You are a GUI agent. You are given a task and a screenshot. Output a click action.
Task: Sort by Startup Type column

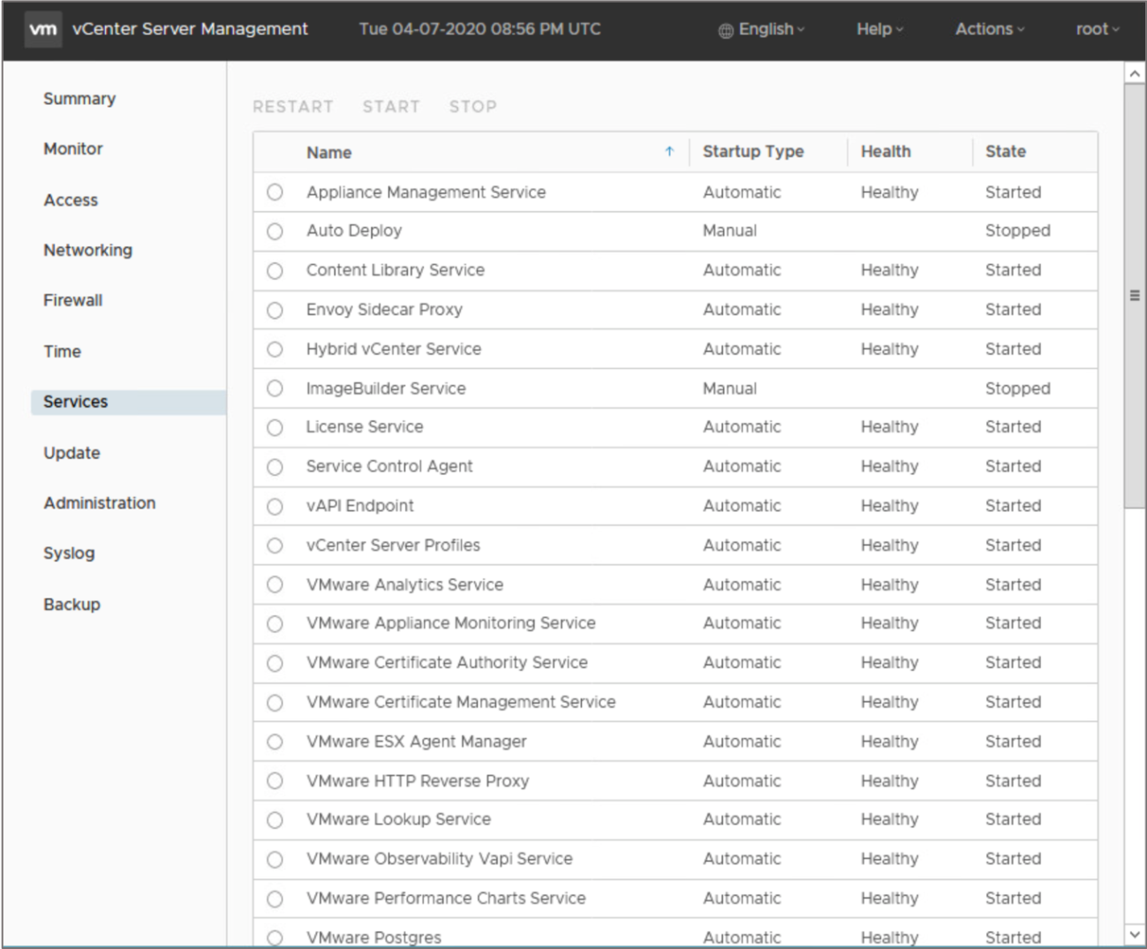(753, 152)
